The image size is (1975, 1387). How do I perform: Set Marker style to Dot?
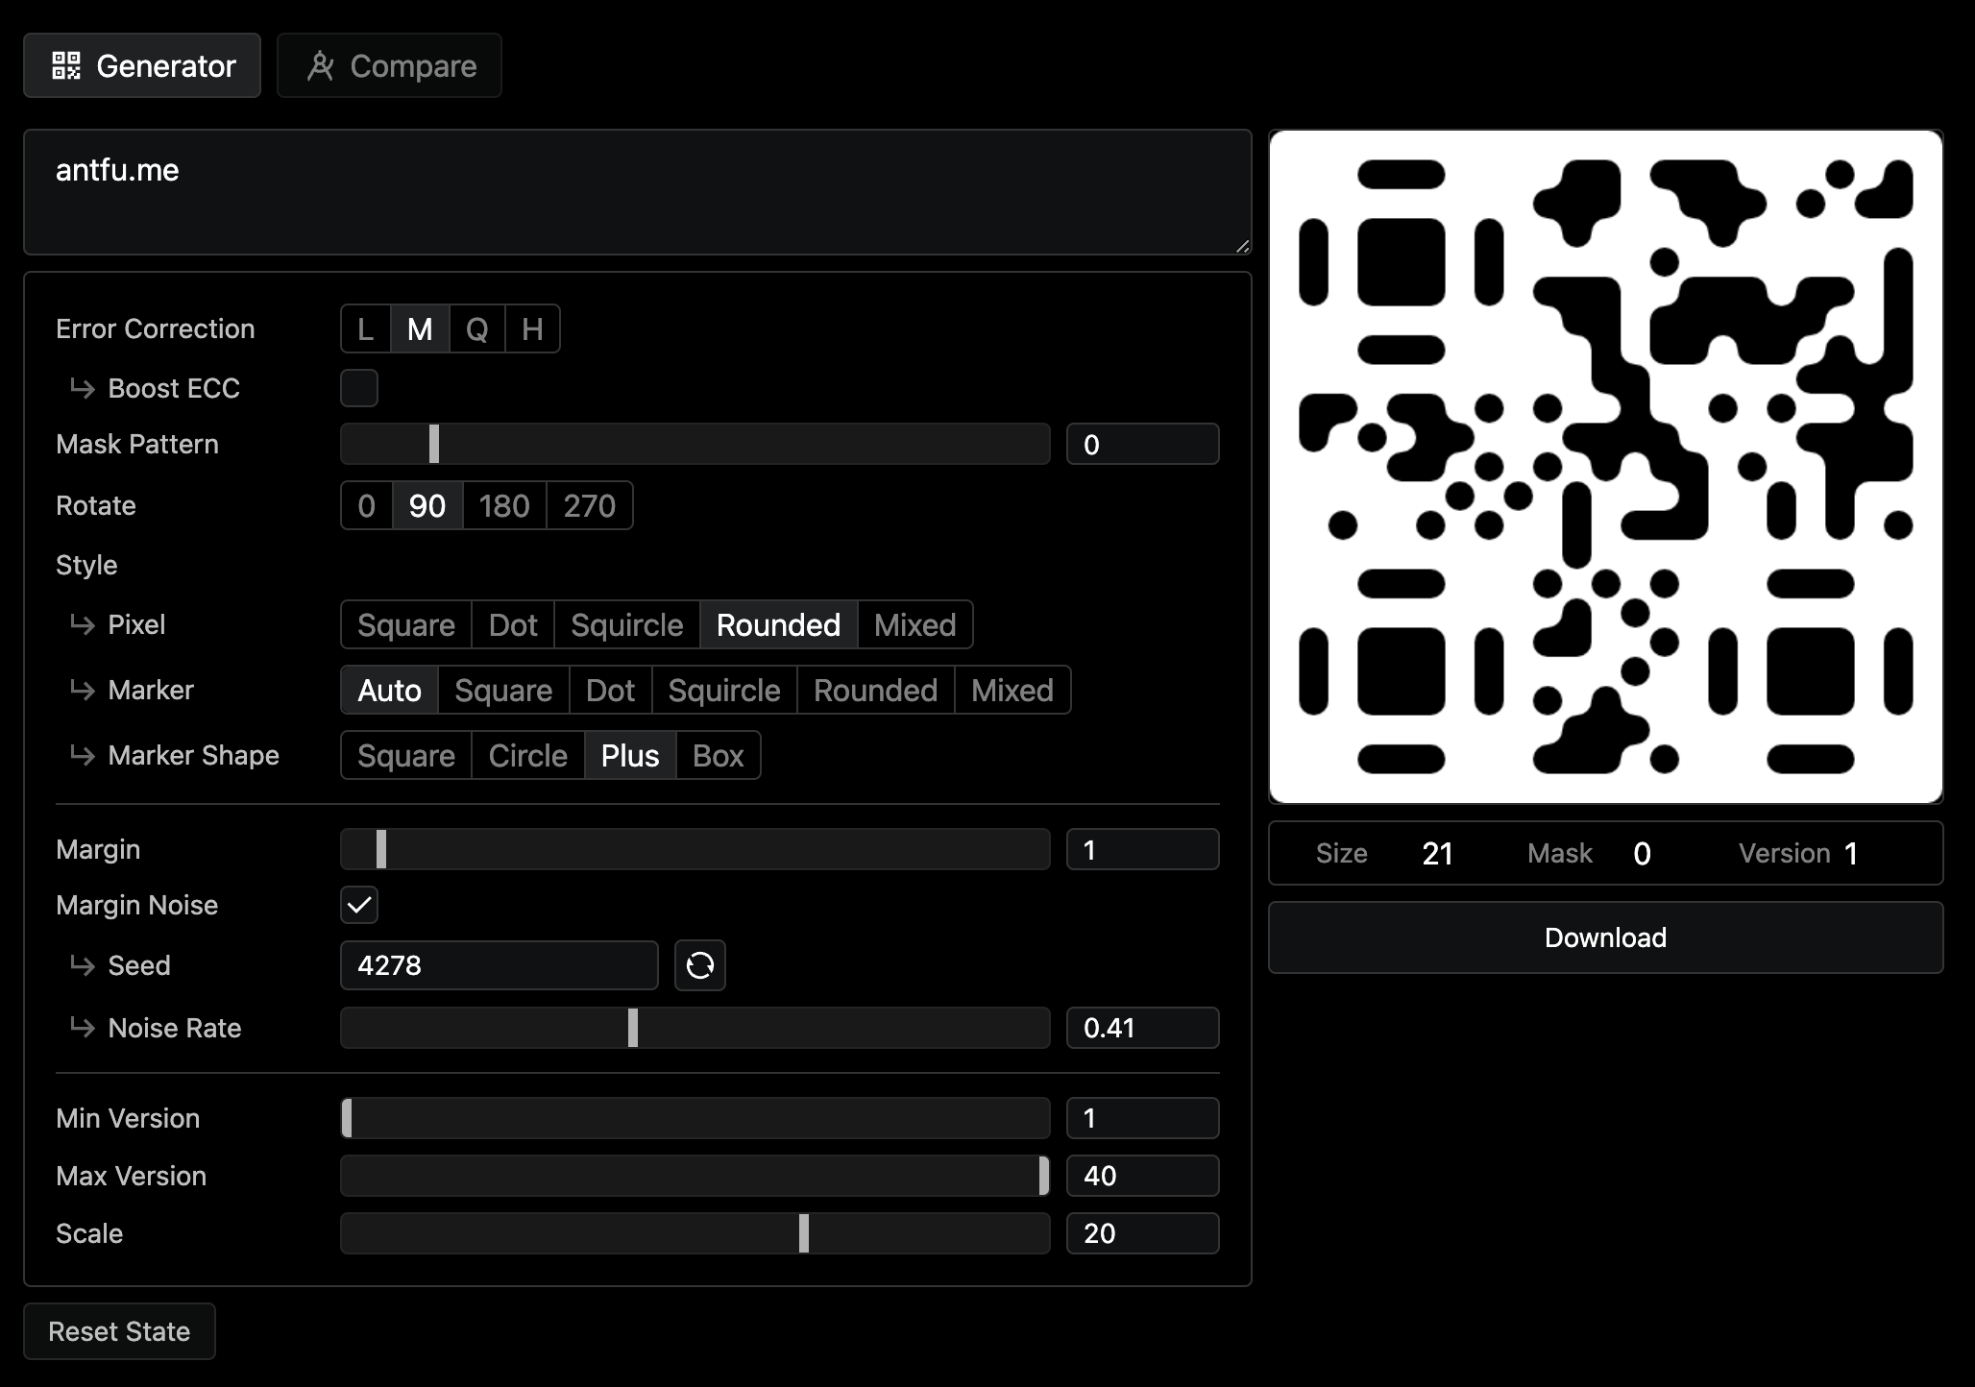pos(609,690)
